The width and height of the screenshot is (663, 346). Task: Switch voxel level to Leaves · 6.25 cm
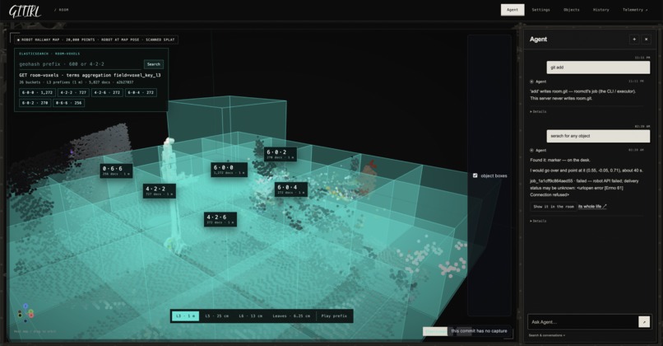pos(291,316)
